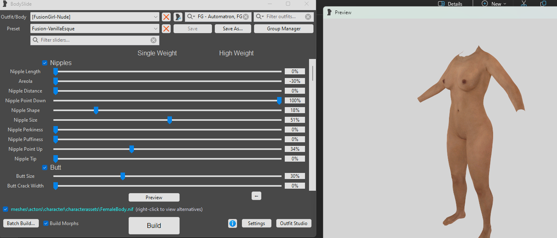Click the Nipple Length 0% value box
The image size is (557, 238).
point(295,72)
